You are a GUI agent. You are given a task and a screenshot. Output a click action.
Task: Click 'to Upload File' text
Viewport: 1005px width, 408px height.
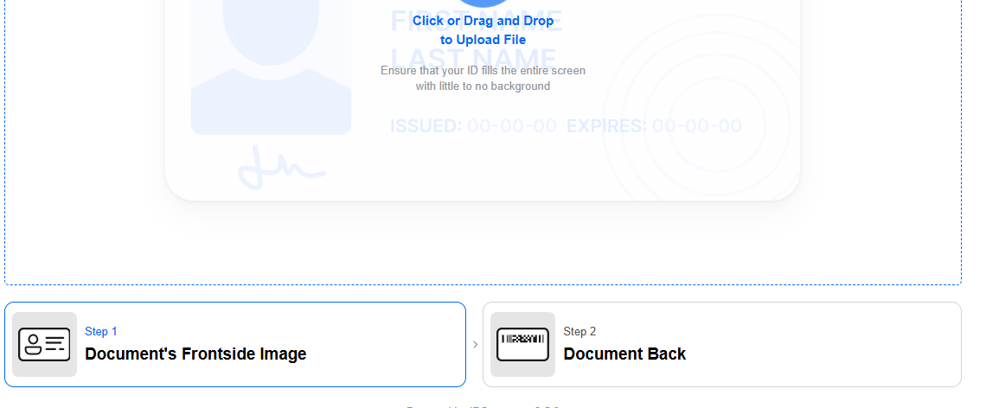coord(483,40)
